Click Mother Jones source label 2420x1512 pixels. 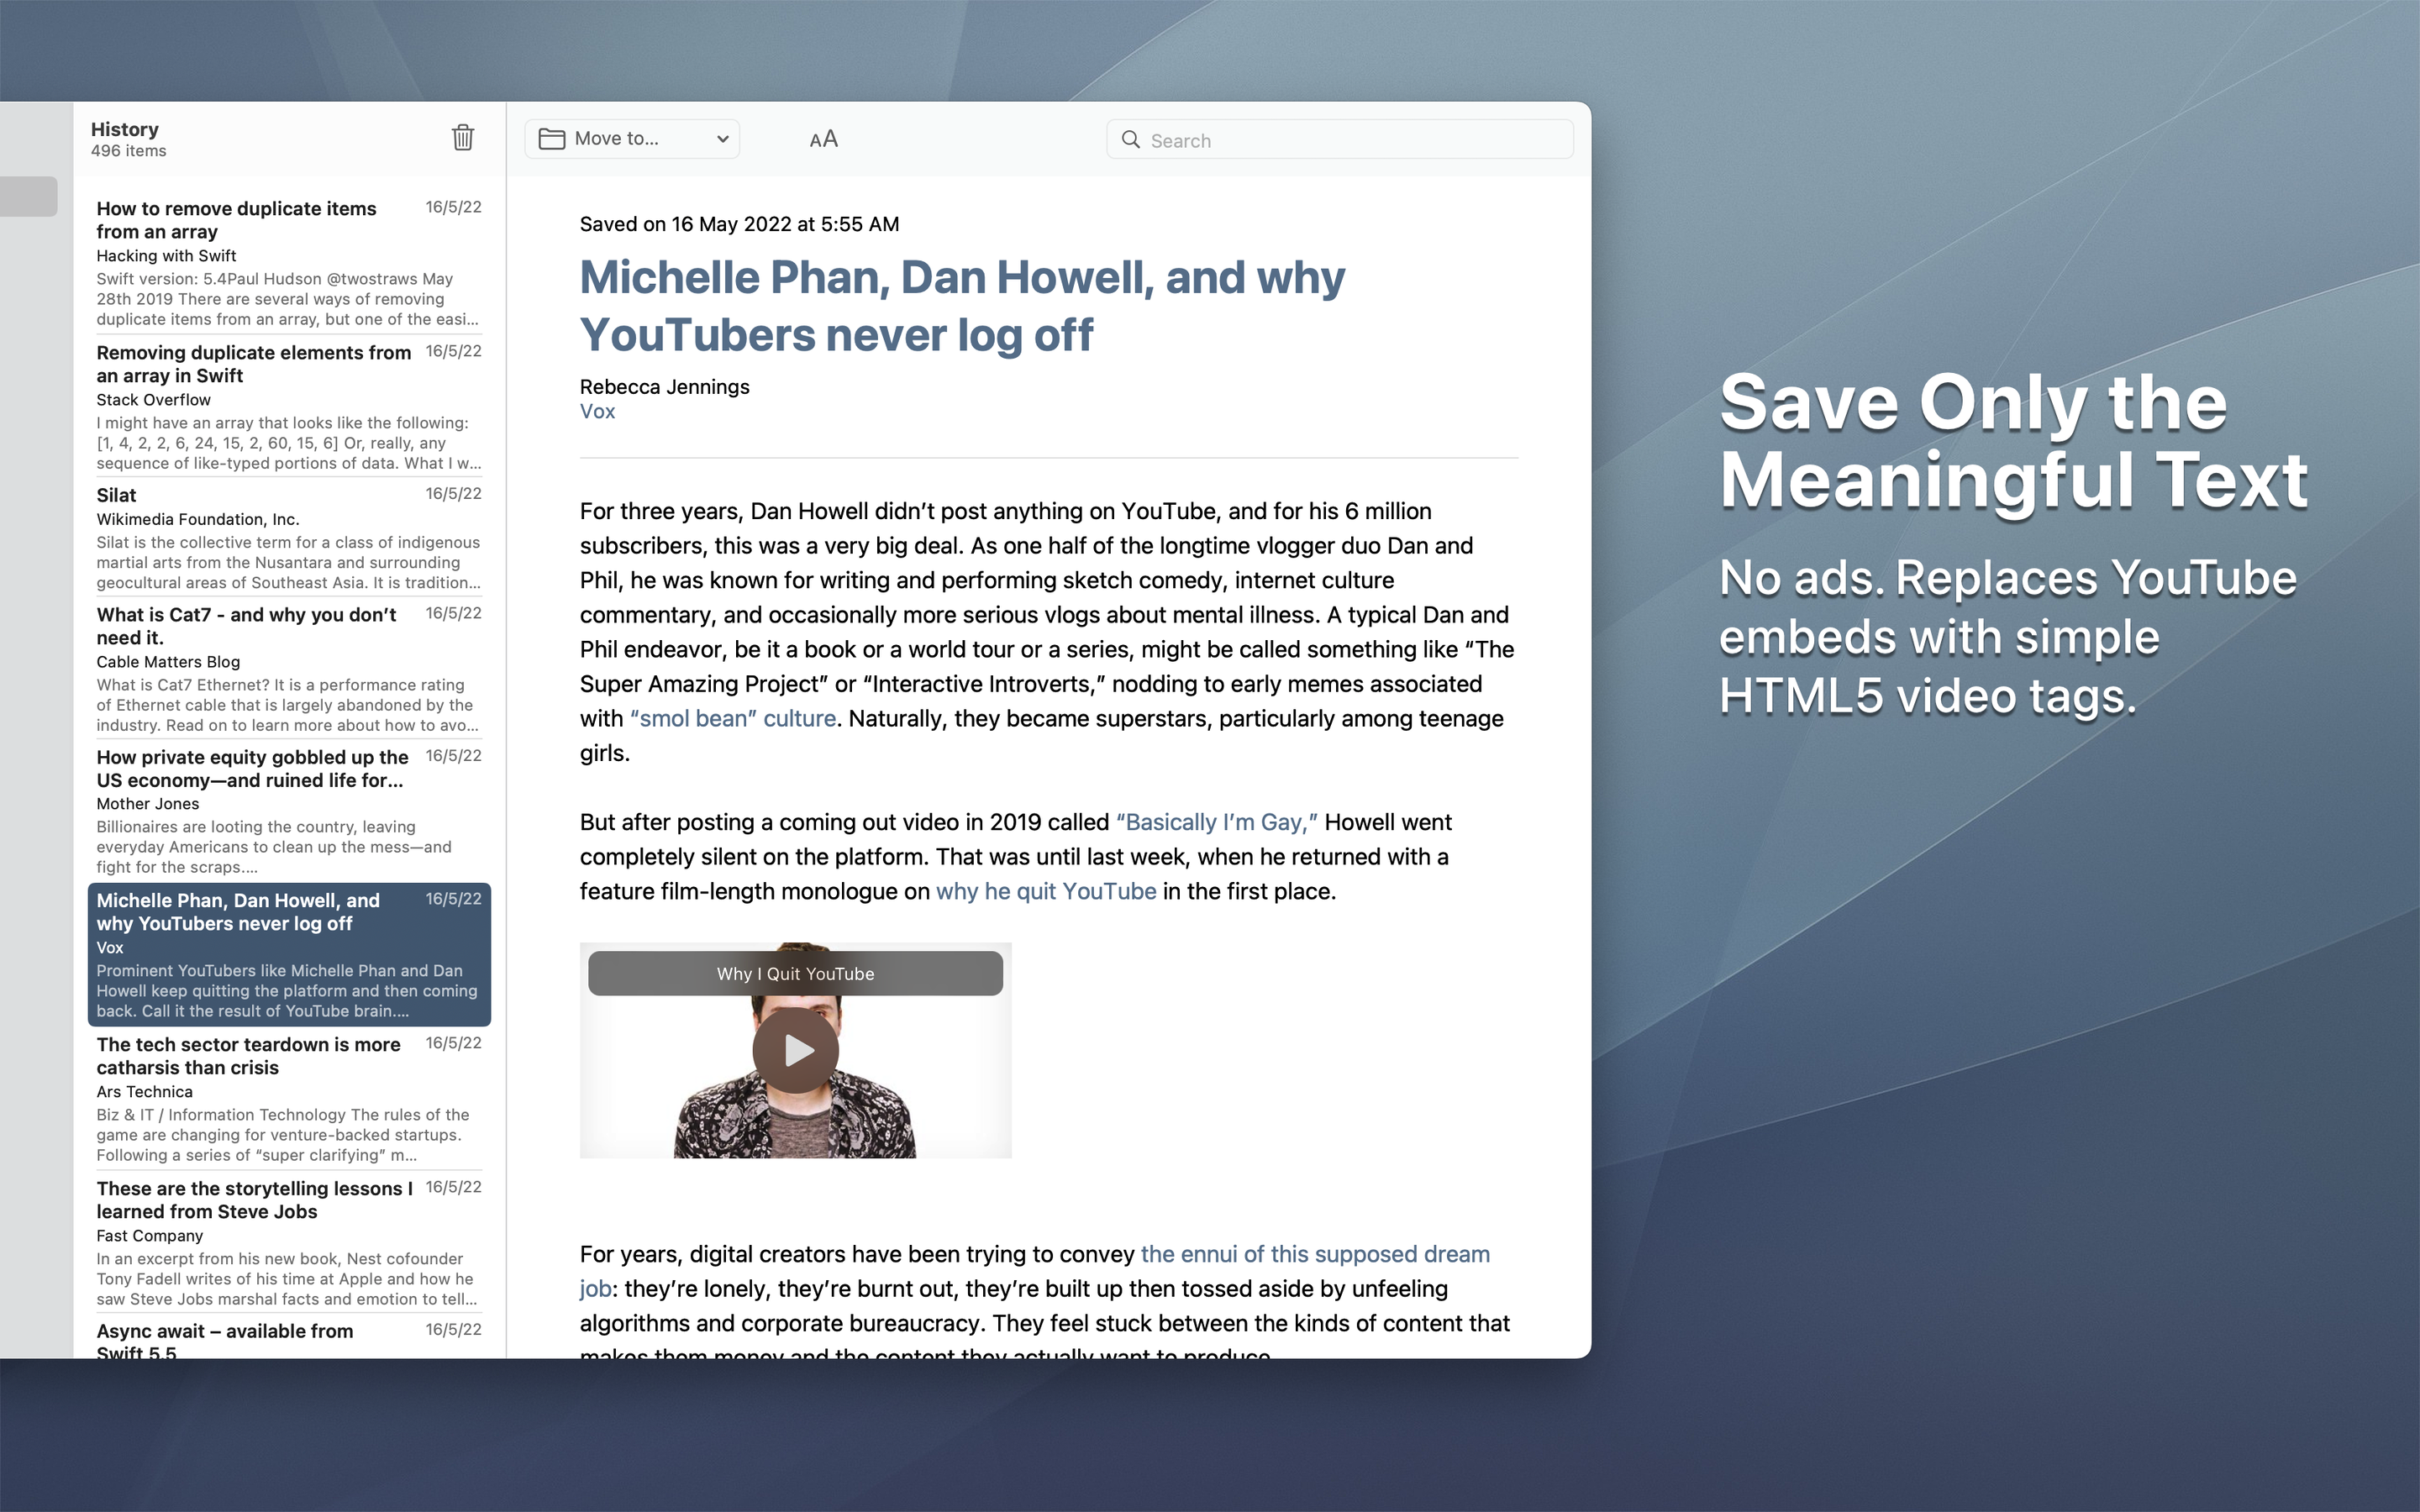[148, 804]
